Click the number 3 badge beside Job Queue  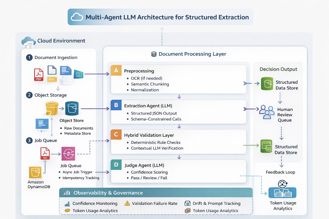pos(29,140)
